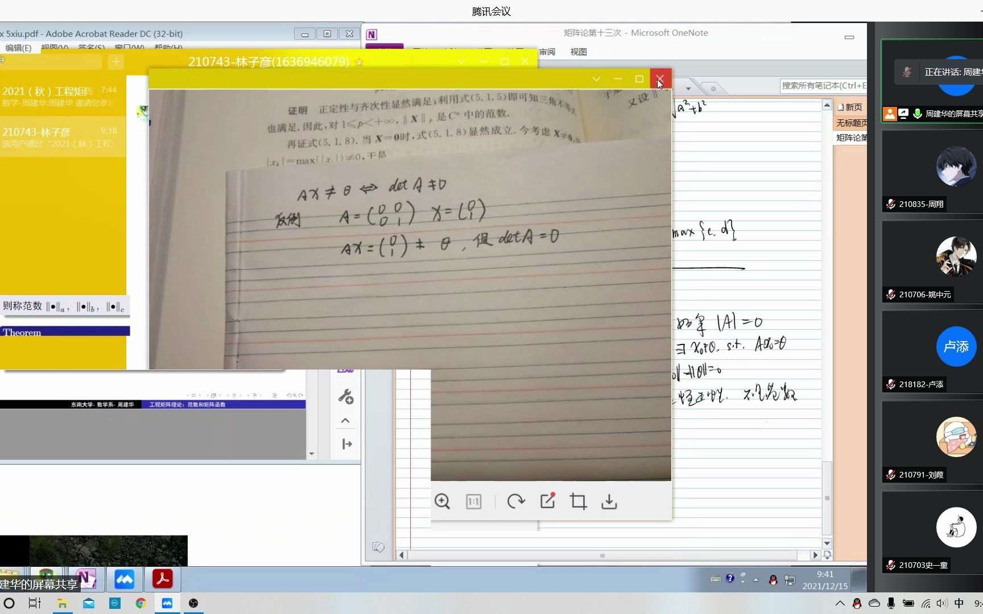Click QQ penguin in shared screen tray
The image size is (983, 614).
(x=773, y=580)
